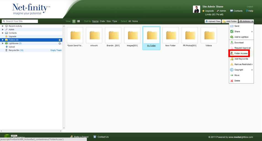Click the red Delete X icon
Viewport: 262px width, 141px height.
pyautogui.click(x=232, y=81)
